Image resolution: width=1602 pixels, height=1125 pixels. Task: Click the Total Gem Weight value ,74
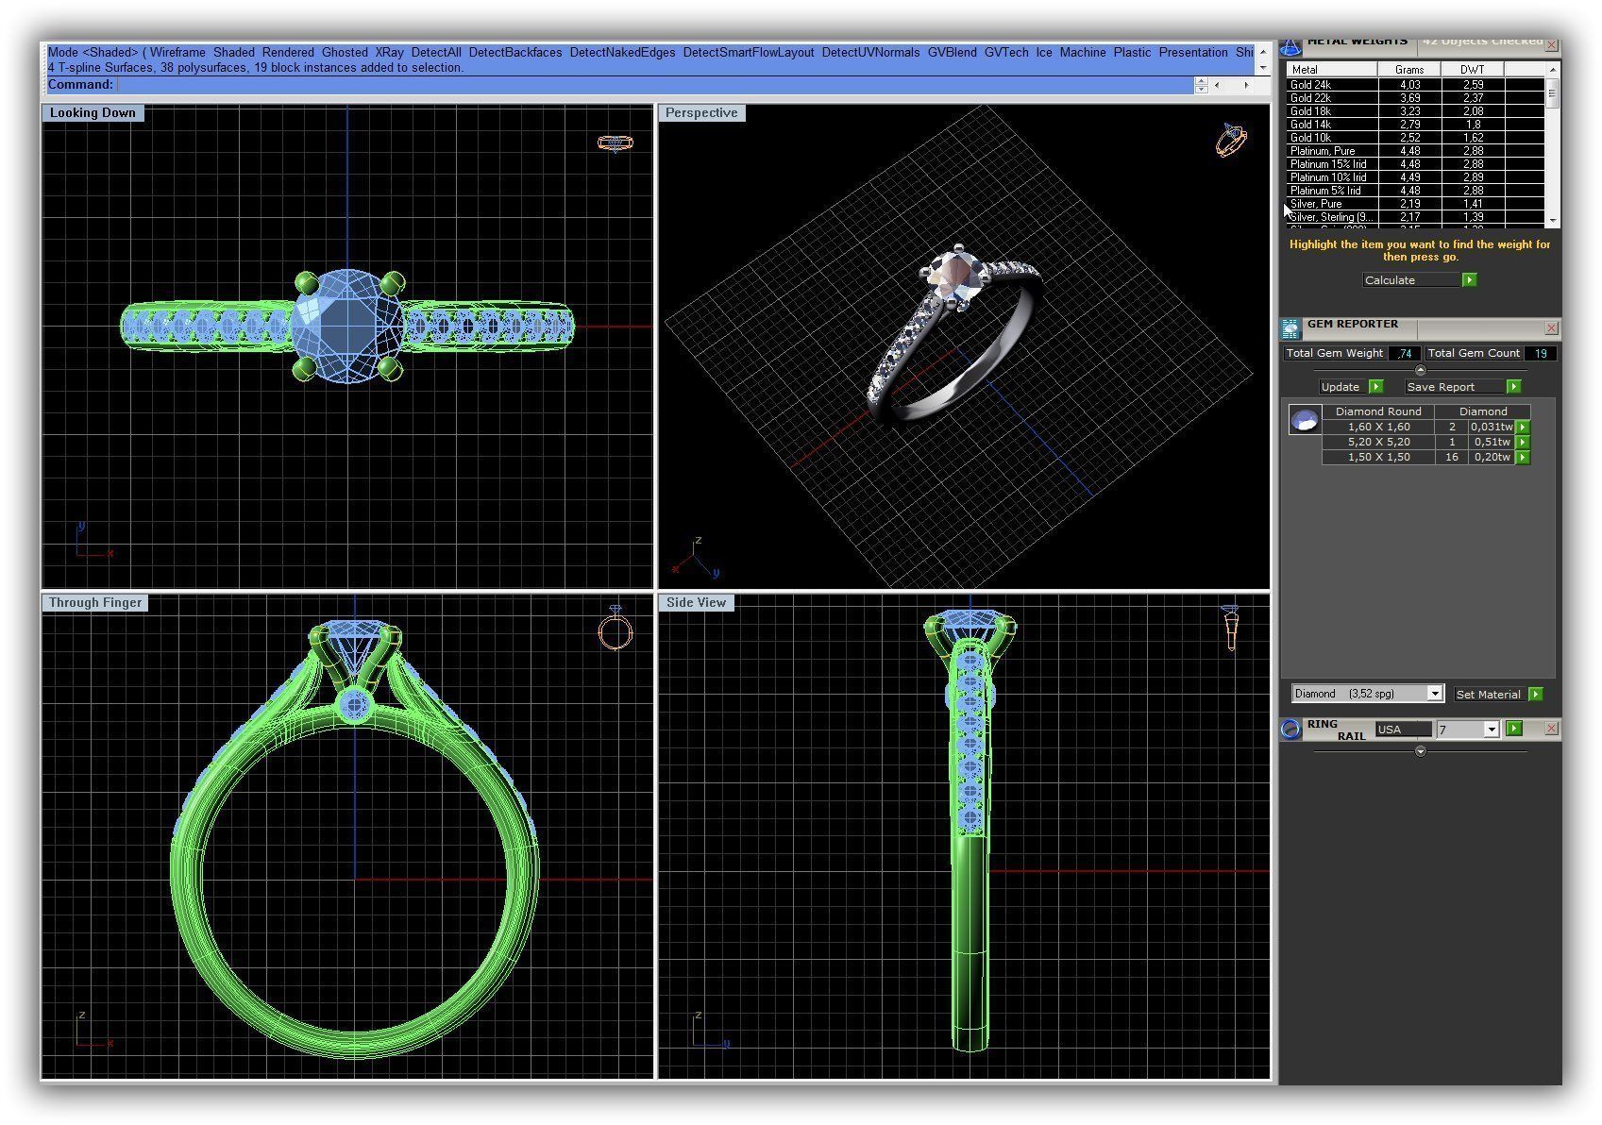tap(1405, 354)
